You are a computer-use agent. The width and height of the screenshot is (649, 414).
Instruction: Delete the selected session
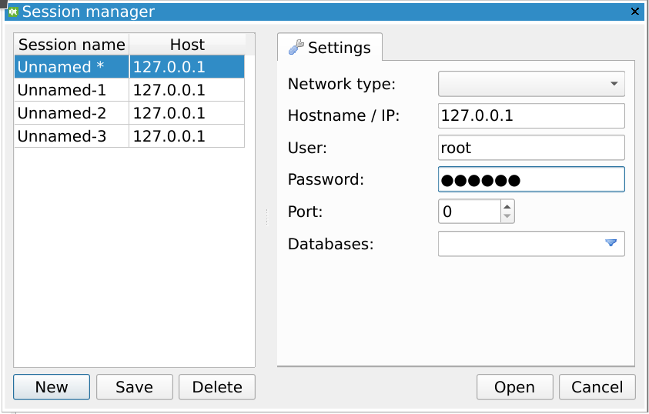point(217,387)
